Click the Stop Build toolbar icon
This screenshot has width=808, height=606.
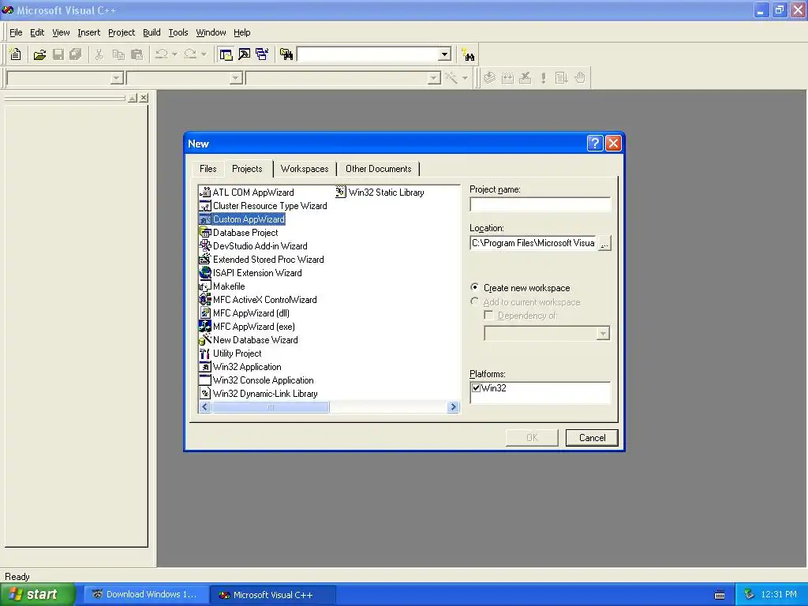[x=525, y=78]
